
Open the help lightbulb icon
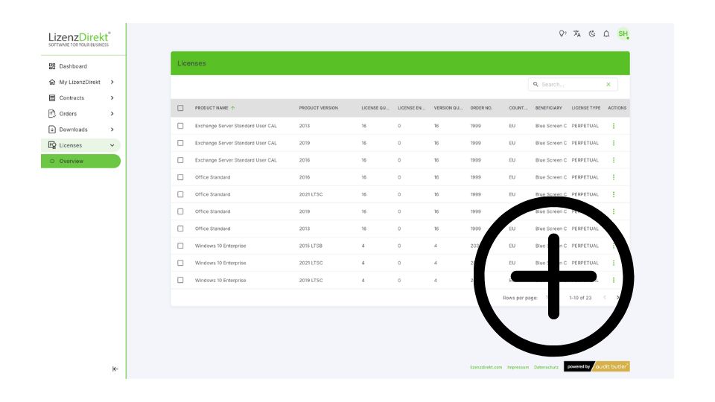tap(562, 33)
